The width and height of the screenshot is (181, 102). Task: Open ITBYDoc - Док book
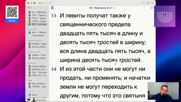click(x=38, y=86)
